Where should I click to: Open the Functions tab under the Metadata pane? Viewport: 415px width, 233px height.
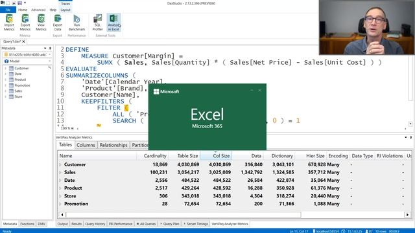point(27,224)
